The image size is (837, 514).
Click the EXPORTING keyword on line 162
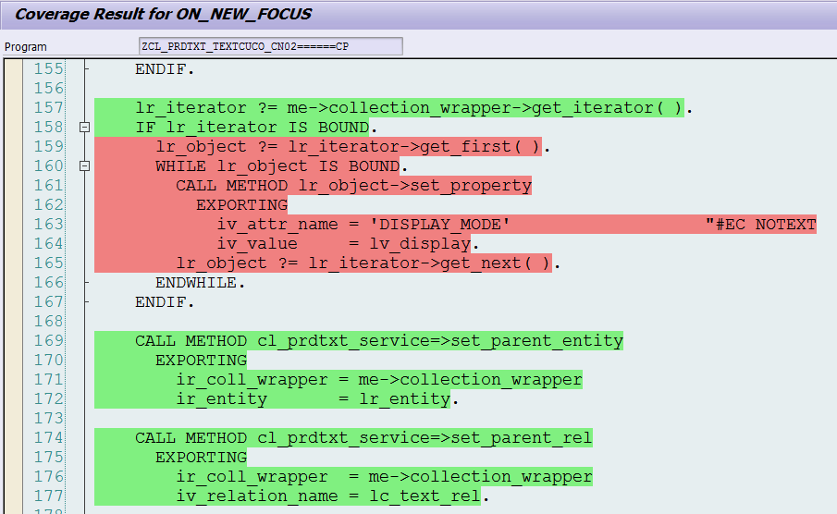point(241,205)
